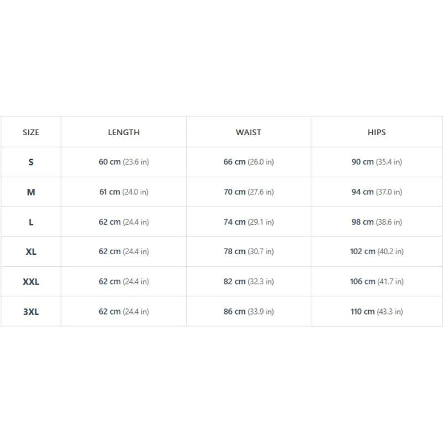Click the 106 cm hips cell
443x443 pixels.
point(377,282)
